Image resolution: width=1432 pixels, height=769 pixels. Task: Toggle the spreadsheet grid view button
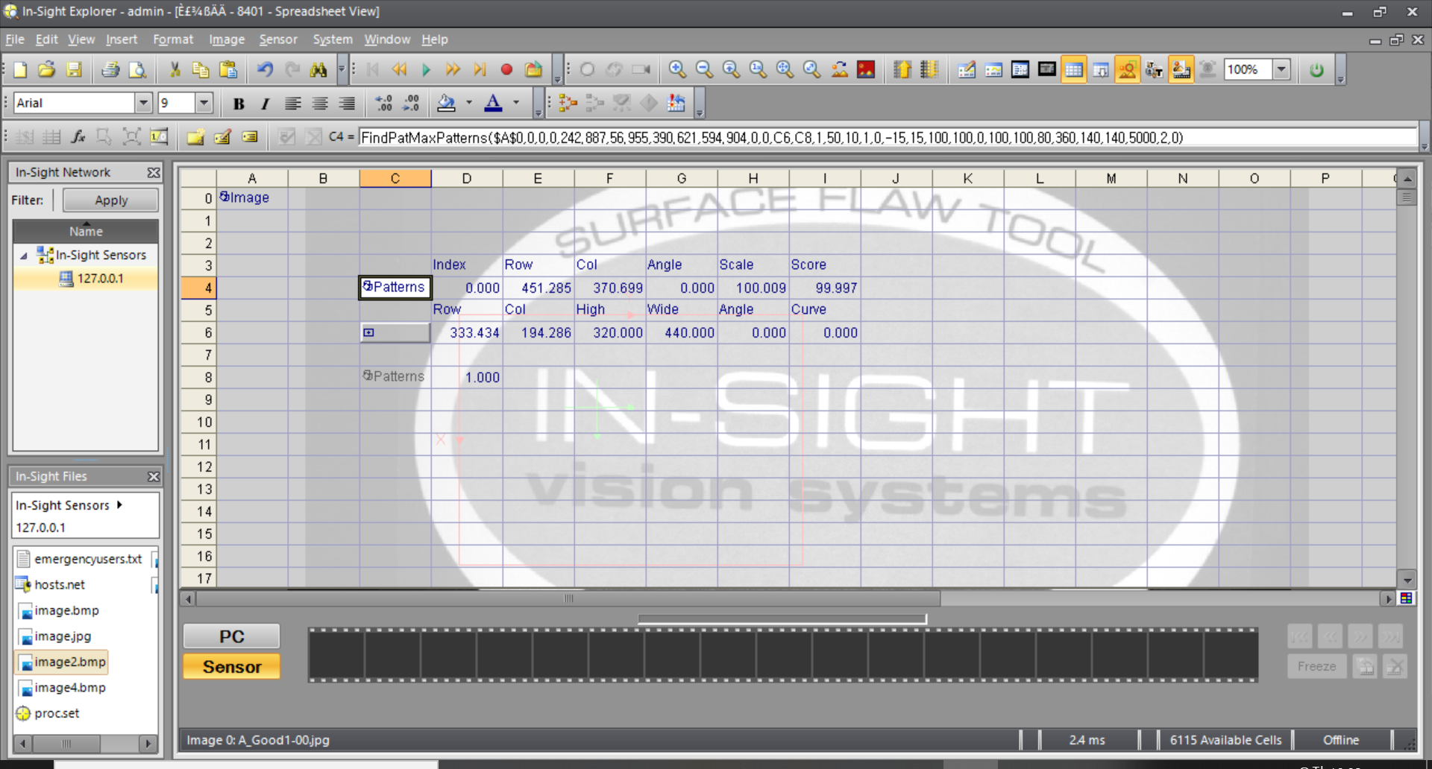point(1074,70)
